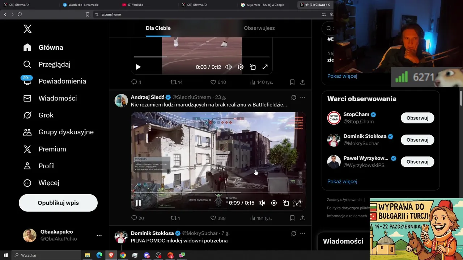The height and width of the screenshot is (260, 463).
Task: Reply to the post with 4 comments
Action: coord(136,82)
